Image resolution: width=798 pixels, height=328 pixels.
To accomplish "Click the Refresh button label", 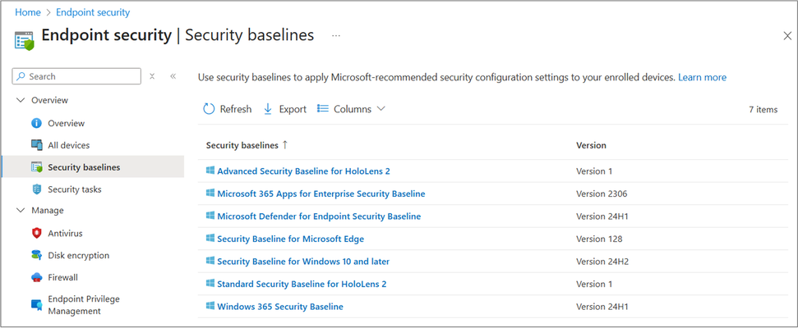I will [236, 109].
